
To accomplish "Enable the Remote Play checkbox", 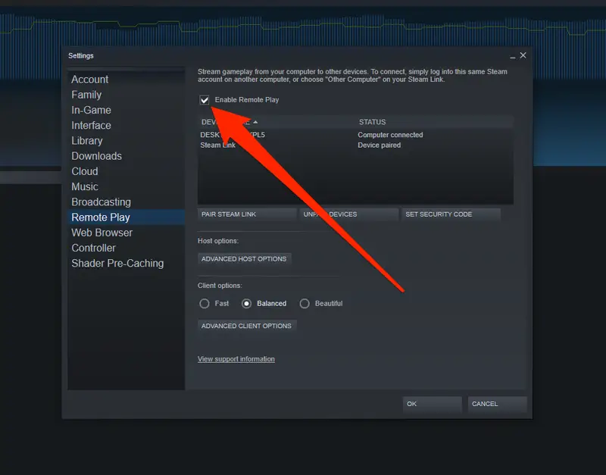I will point(204,99).
